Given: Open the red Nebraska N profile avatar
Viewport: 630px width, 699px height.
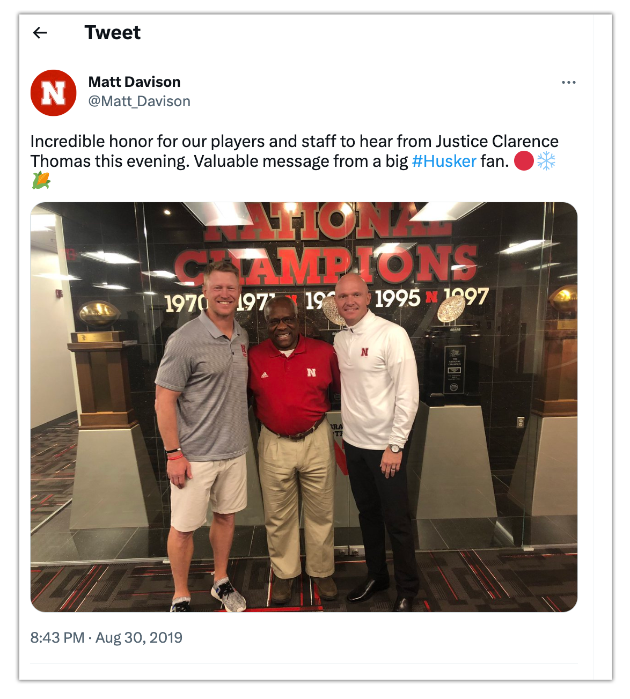Looking at the screenshot, I should point(54,93).
